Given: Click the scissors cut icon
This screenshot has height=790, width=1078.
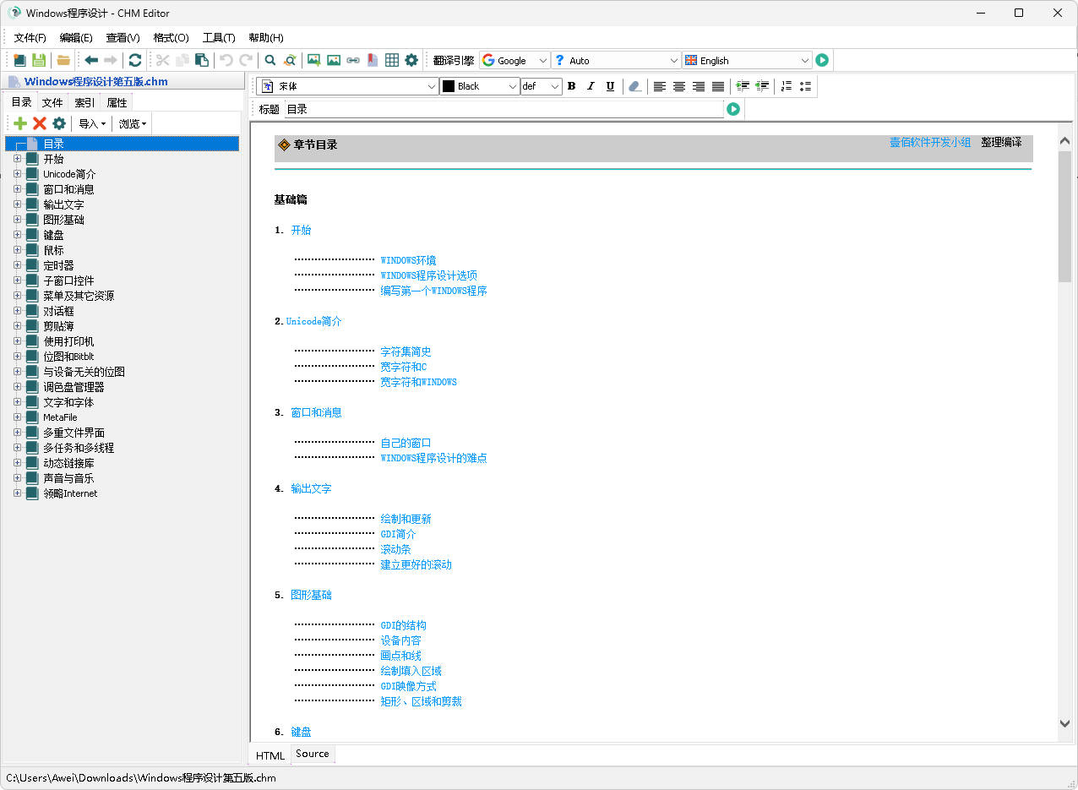Looking at the screenshot, I should 163,60.
